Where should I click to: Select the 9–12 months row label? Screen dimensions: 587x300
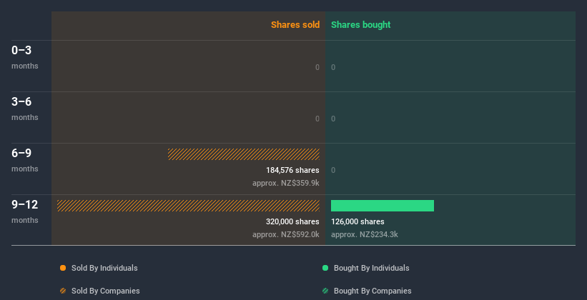coord(25,211)
